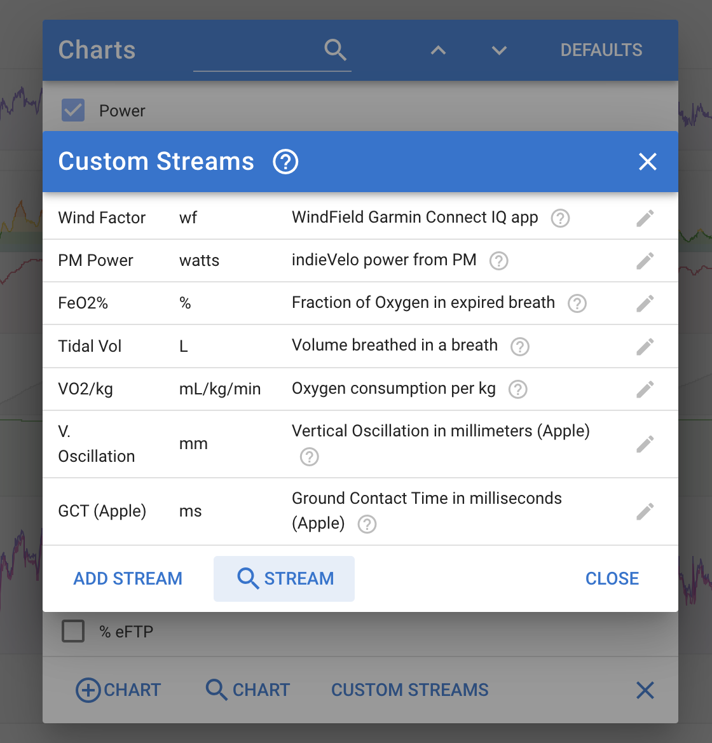The image size is (712, 743).
Task: Click the down chevron in Charts header
Action: [x=499, y=50]
